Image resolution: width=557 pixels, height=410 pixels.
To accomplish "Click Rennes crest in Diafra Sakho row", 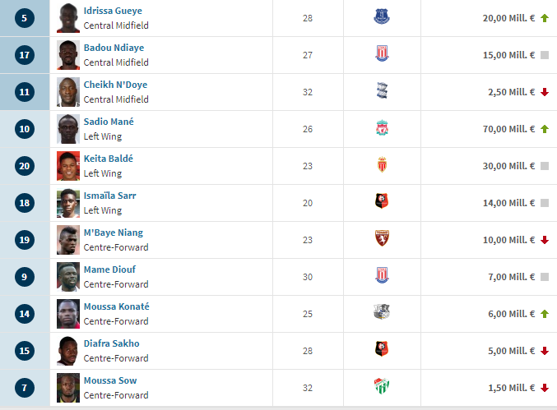I will coord(382,349).
